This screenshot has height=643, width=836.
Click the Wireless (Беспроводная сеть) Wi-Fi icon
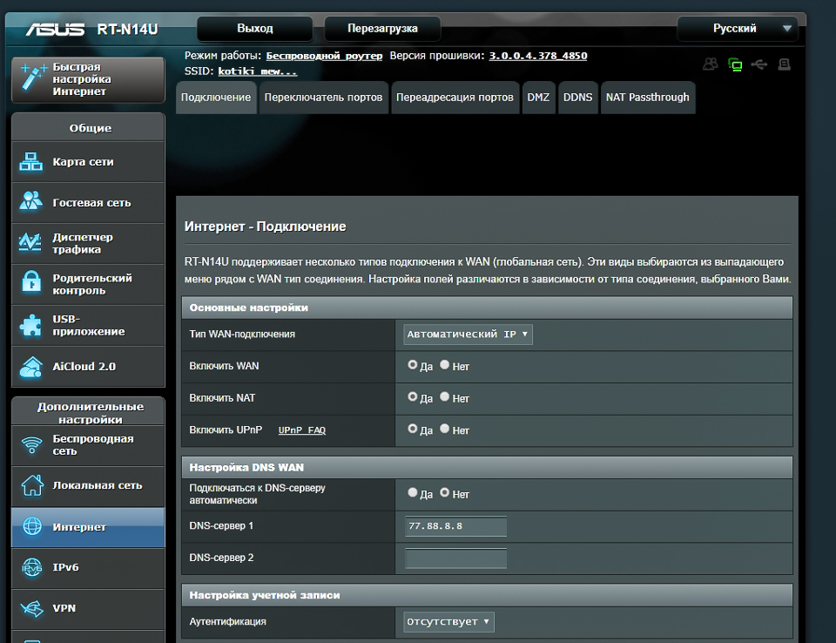click(32, 444)
